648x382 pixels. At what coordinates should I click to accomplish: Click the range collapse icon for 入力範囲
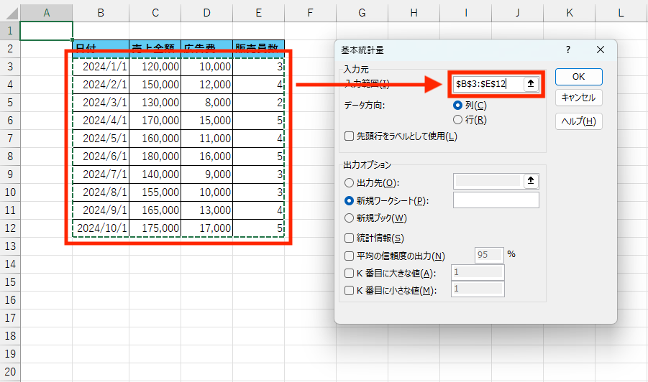click(531, 84)
